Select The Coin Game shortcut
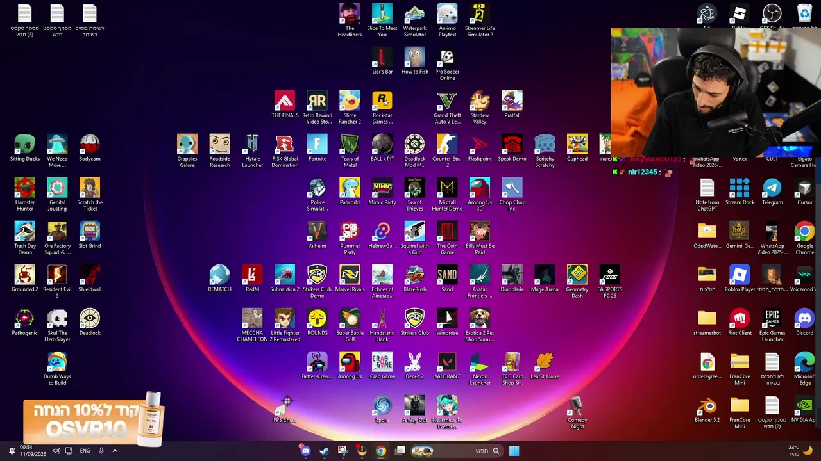The height and width of the screenshot is (461, 821). click(447, 238)
